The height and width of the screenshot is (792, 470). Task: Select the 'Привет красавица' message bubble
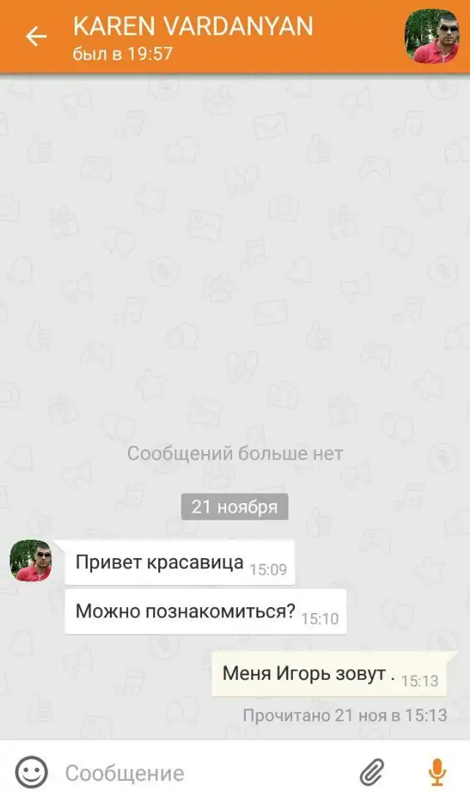(x=180, y=562)
